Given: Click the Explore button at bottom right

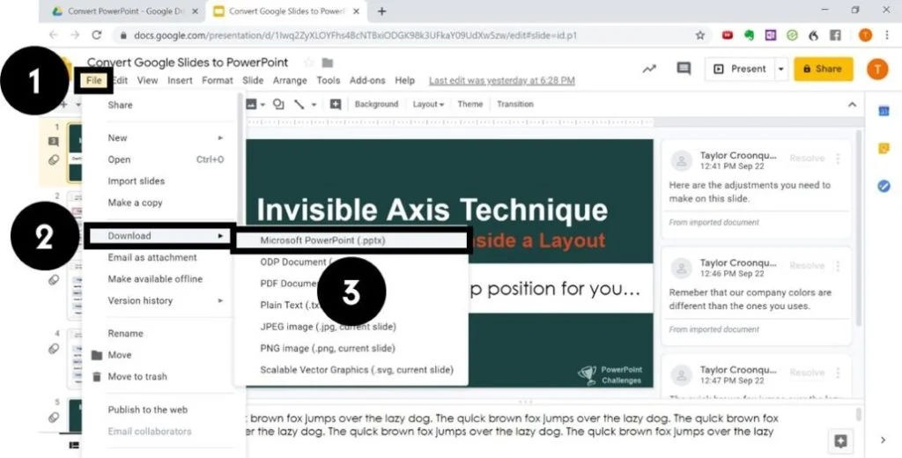Looking at the screenshot, I should (840, 440).
